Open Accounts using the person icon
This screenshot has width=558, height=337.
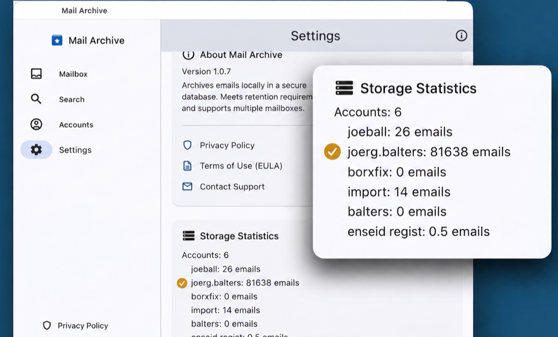coord(37,124)
